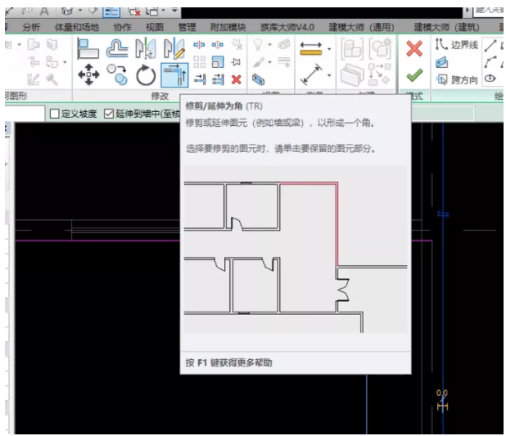Select the Rotate tool

tap(146, 75)
